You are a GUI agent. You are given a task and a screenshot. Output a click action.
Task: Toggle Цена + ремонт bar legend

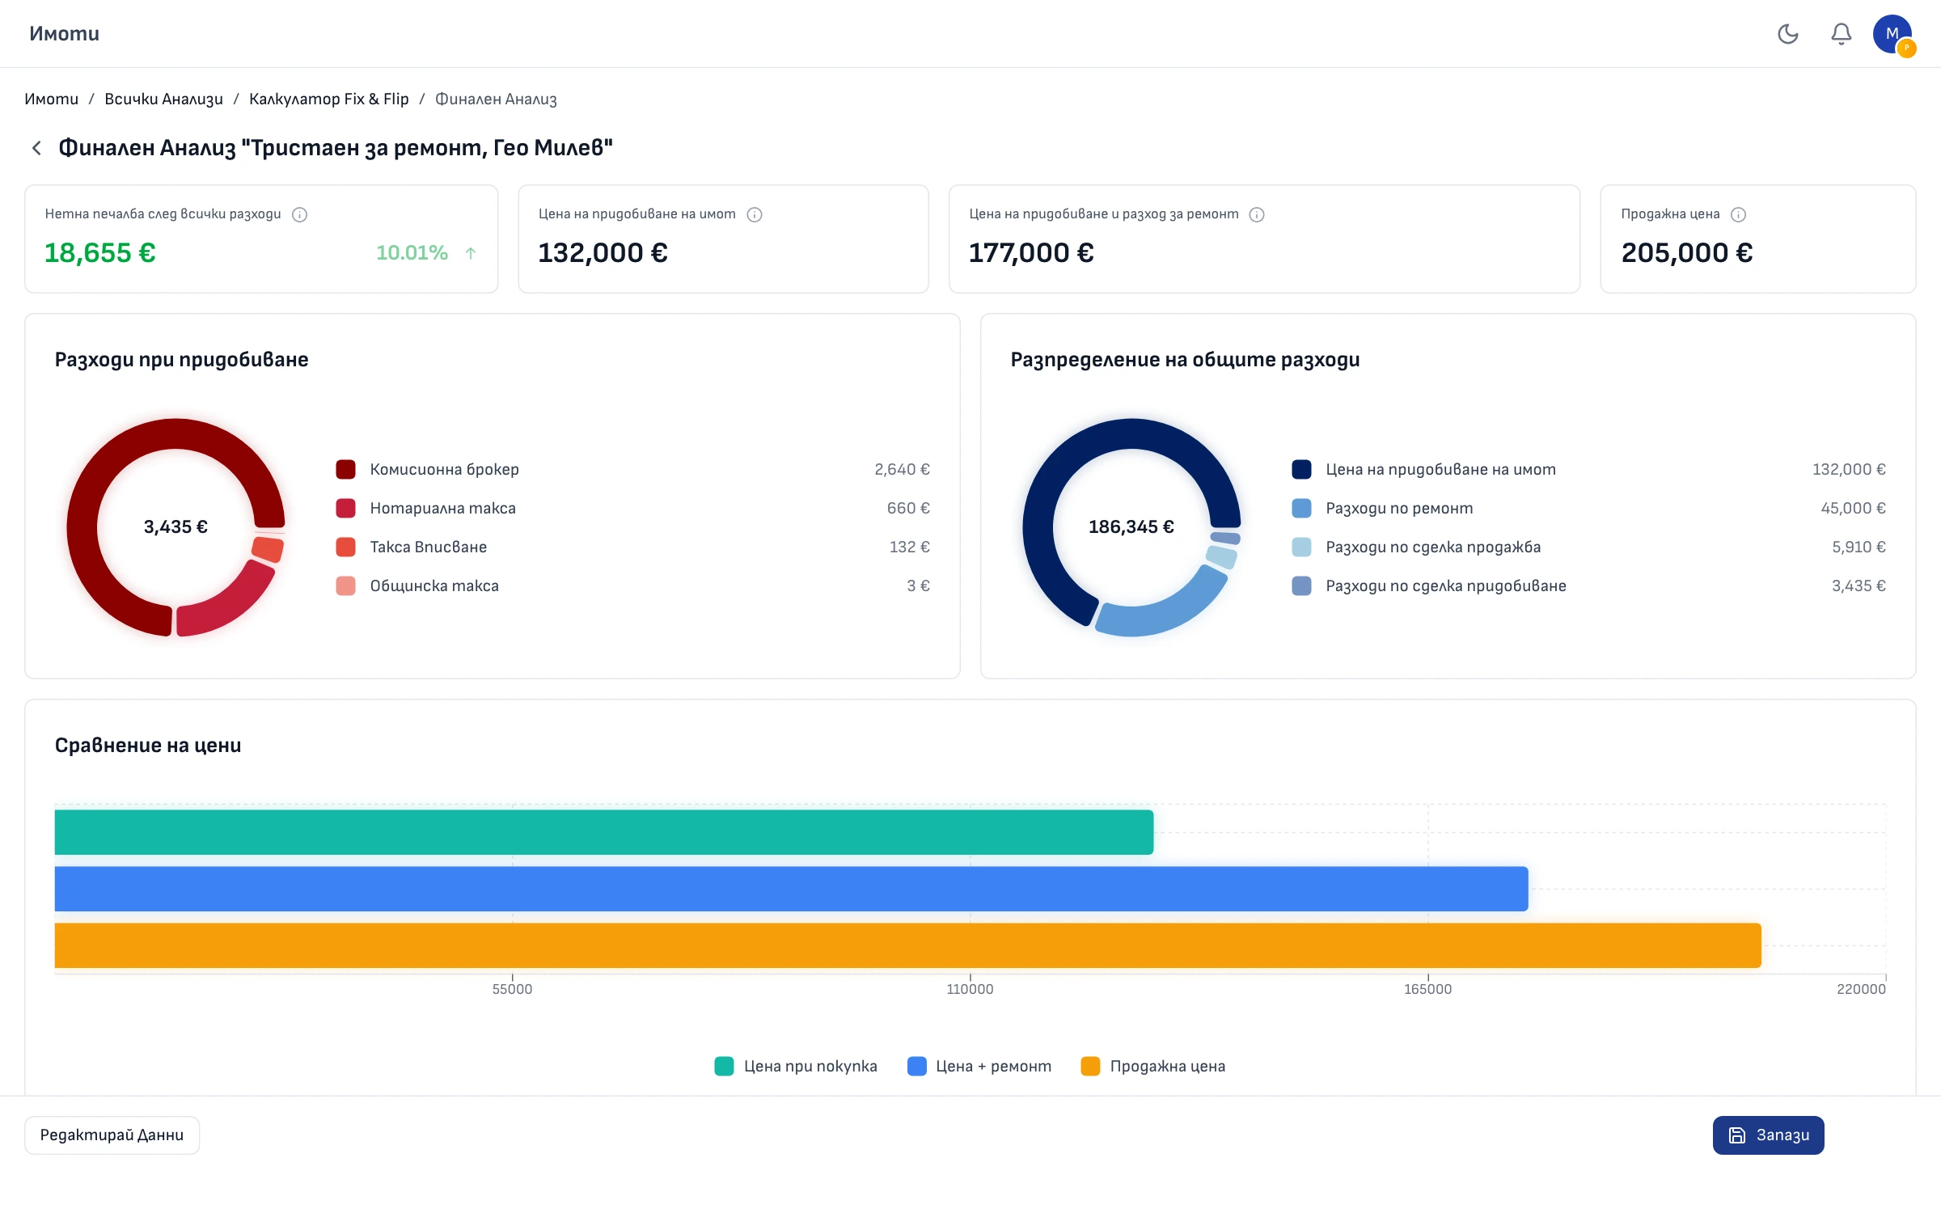tap(979, 1066)
